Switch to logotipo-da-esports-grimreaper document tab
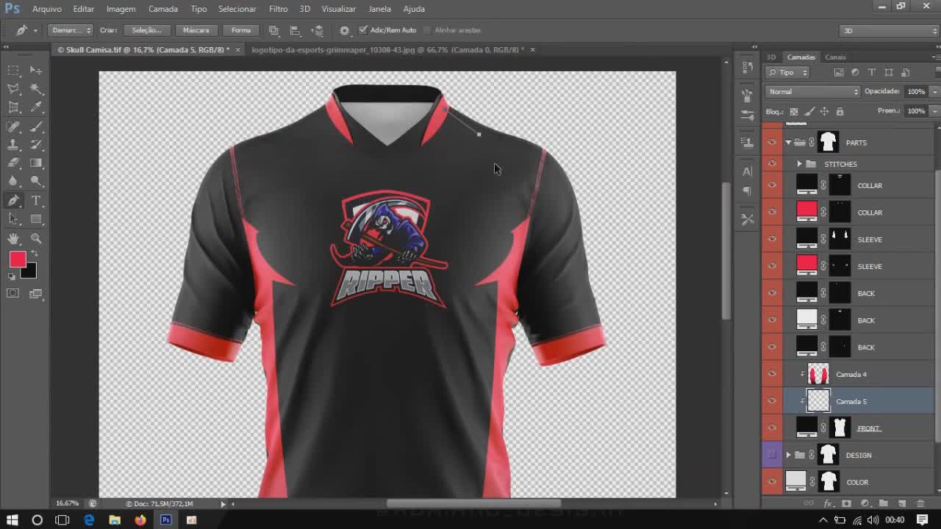Screen dimensions: 941x529 387,50
